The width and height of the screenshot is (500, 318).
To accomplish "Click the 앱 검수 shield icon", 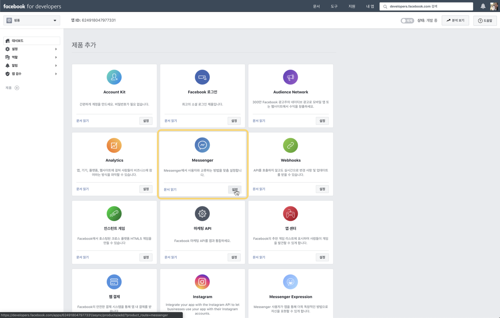I will tap(8, 74).
